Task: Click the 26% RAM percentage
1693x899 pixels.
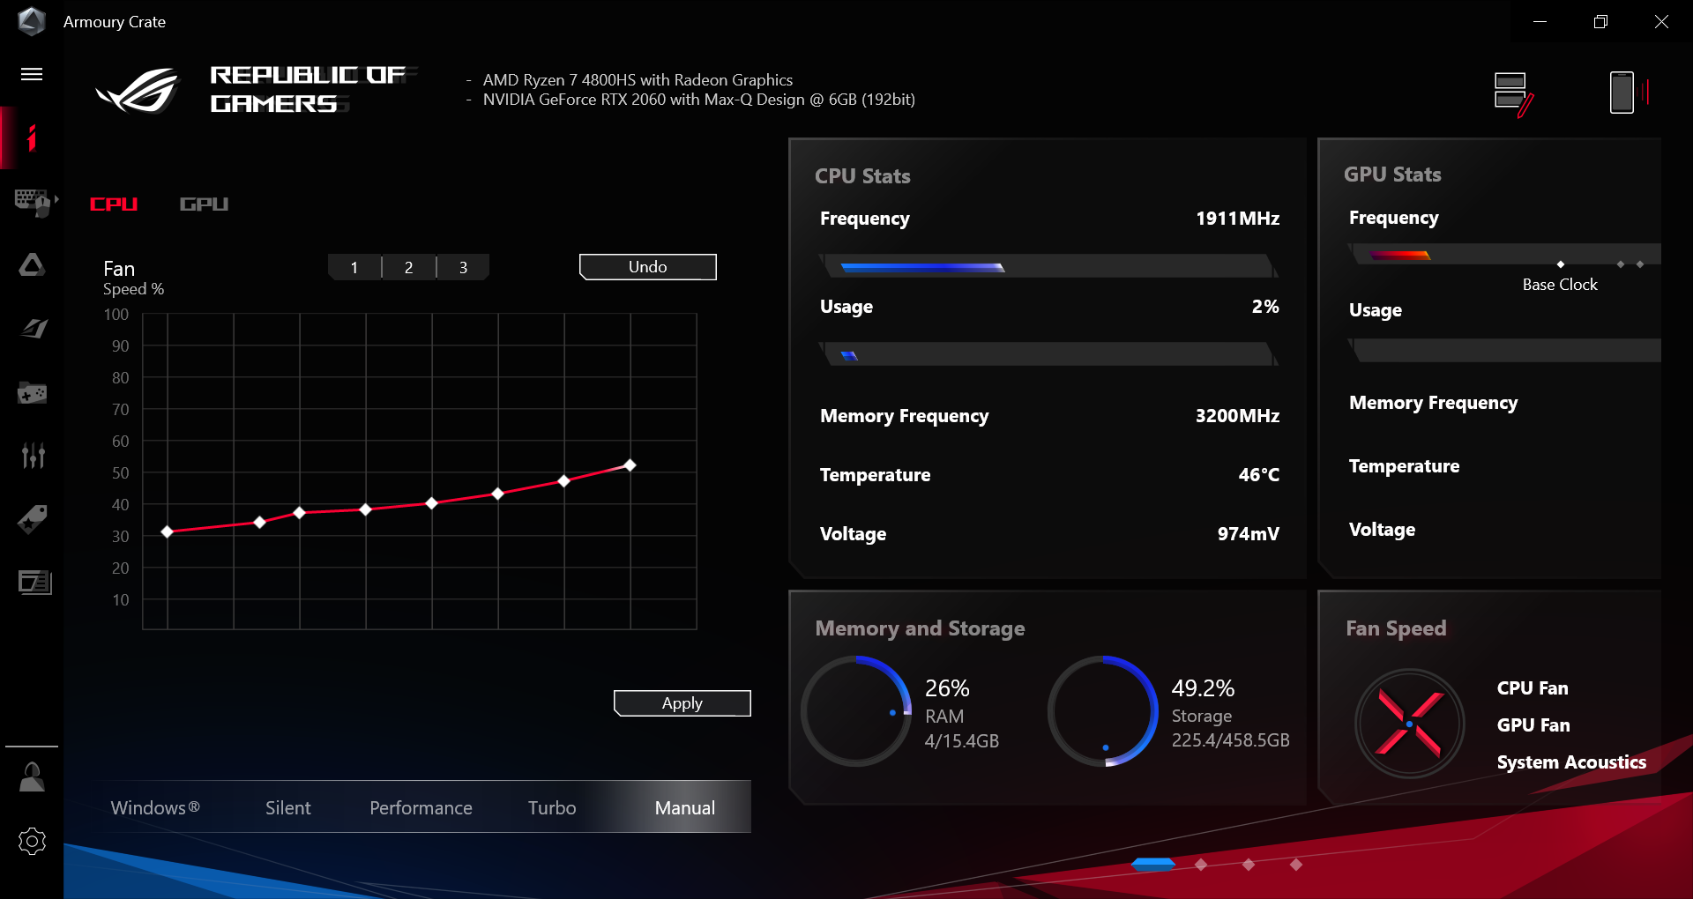Action: tap(947, 688)
